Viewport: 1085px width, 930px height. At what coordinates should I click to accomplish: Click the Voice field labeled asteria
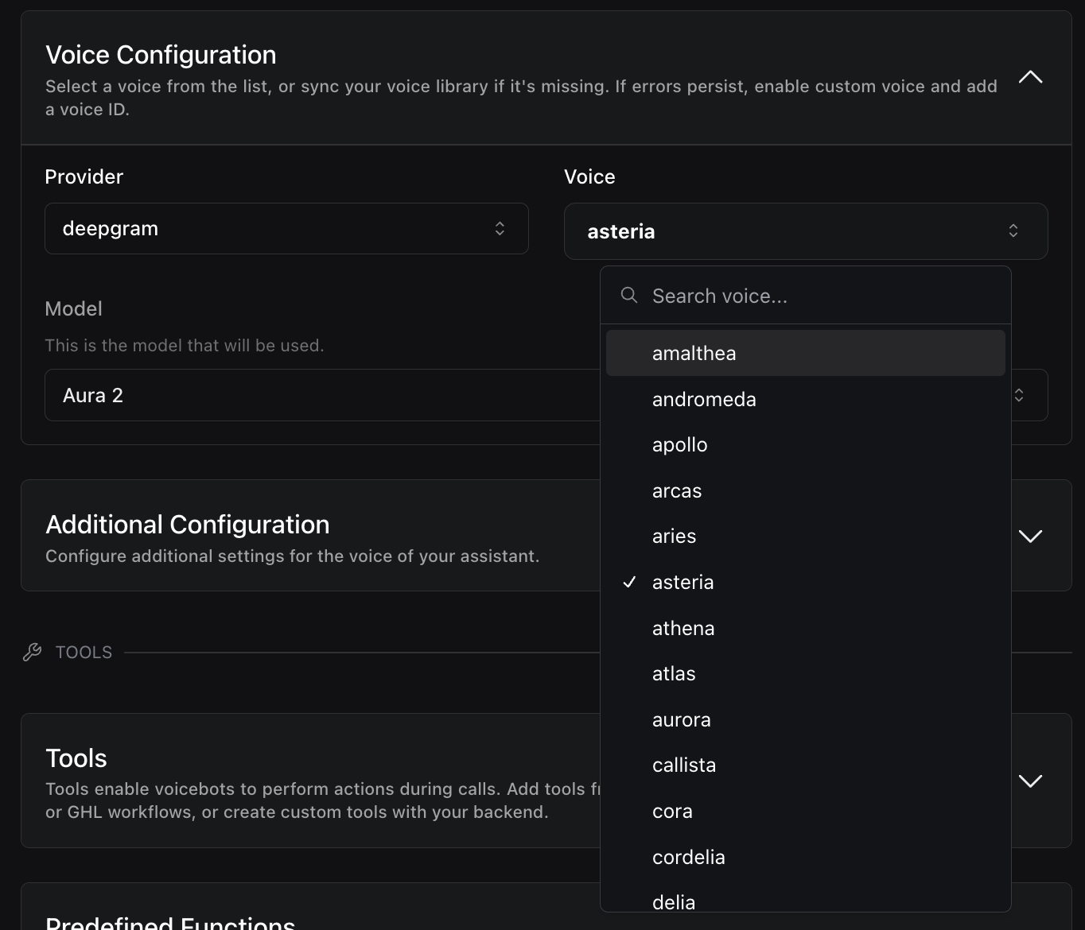click(805, 231)
